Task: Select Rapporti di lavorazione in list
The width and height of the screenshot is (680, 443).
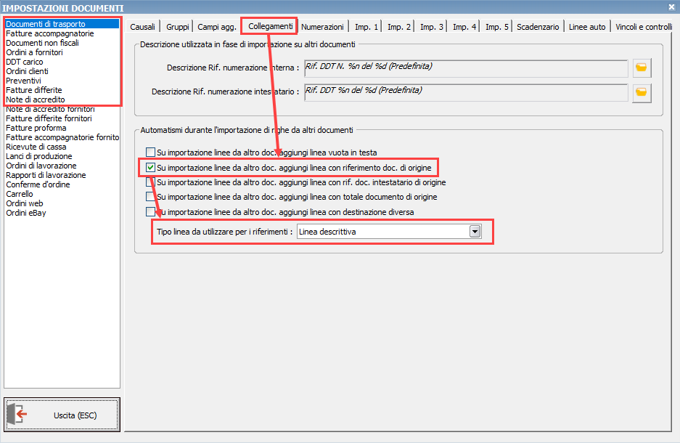Action: [62, 175]
